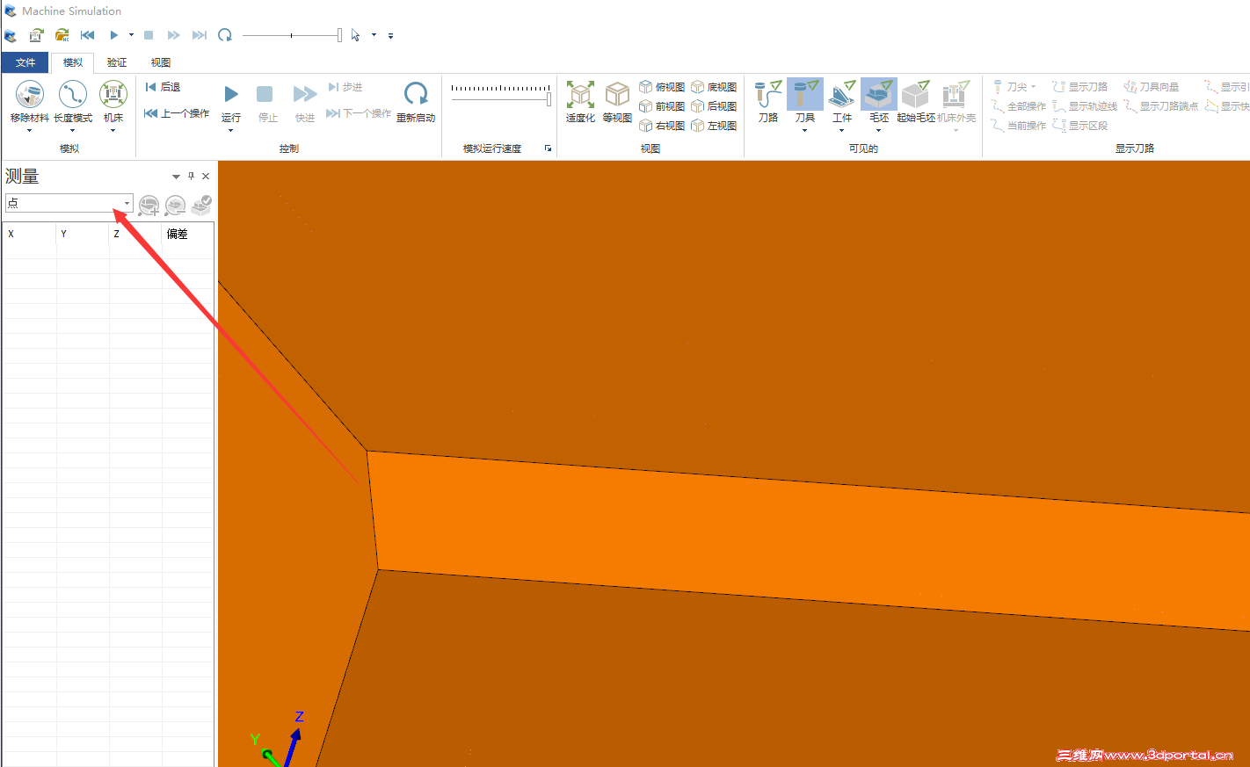Click quick access open NC file icon
The height and width of the screenshot is (767, 1250).
[62, 35]
